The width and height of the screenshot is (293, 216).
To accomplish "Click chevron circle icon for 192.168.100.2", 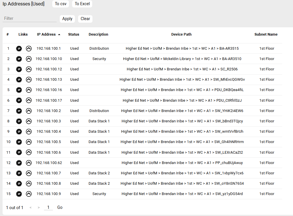I will [x=29, y=111].
